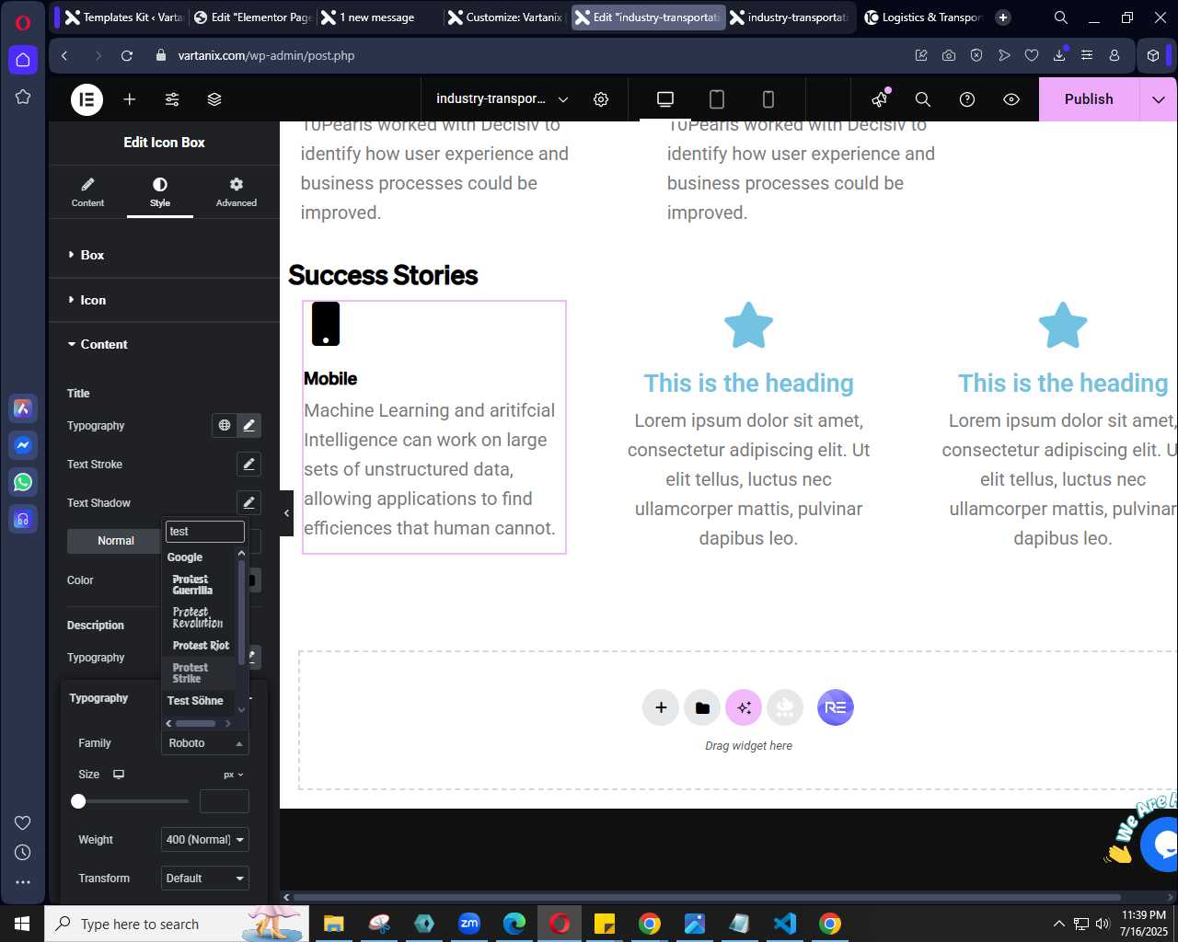Open the Weight 400 (Normal) dropdown

point(204,840)
